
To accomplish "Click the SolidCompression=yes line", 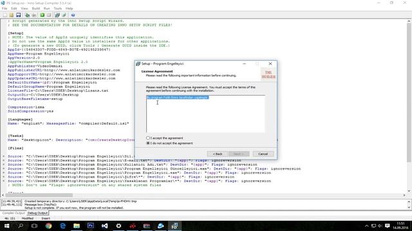I will pos(30,111).
